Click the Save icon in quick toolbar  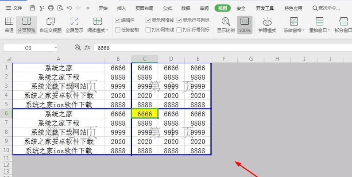[x=32, y=8]
